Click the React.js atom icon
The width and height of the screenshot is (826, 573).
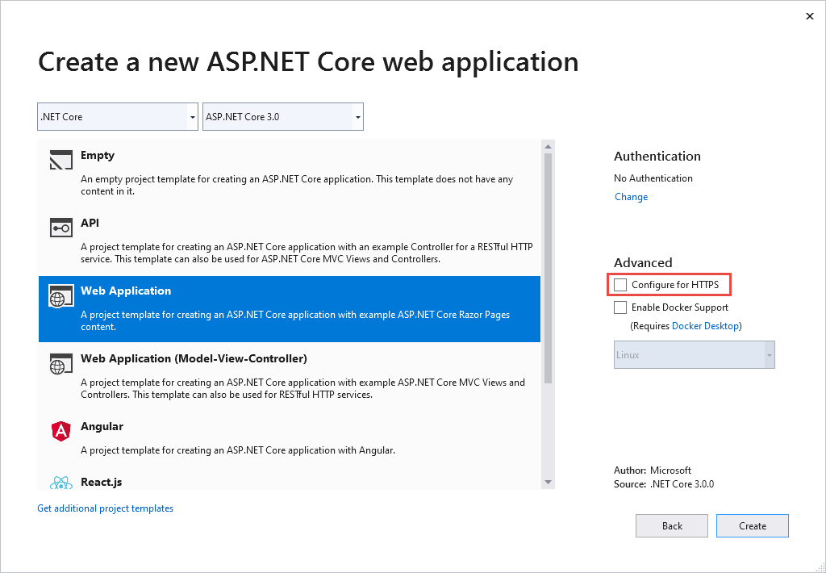[x=61, y=482]
